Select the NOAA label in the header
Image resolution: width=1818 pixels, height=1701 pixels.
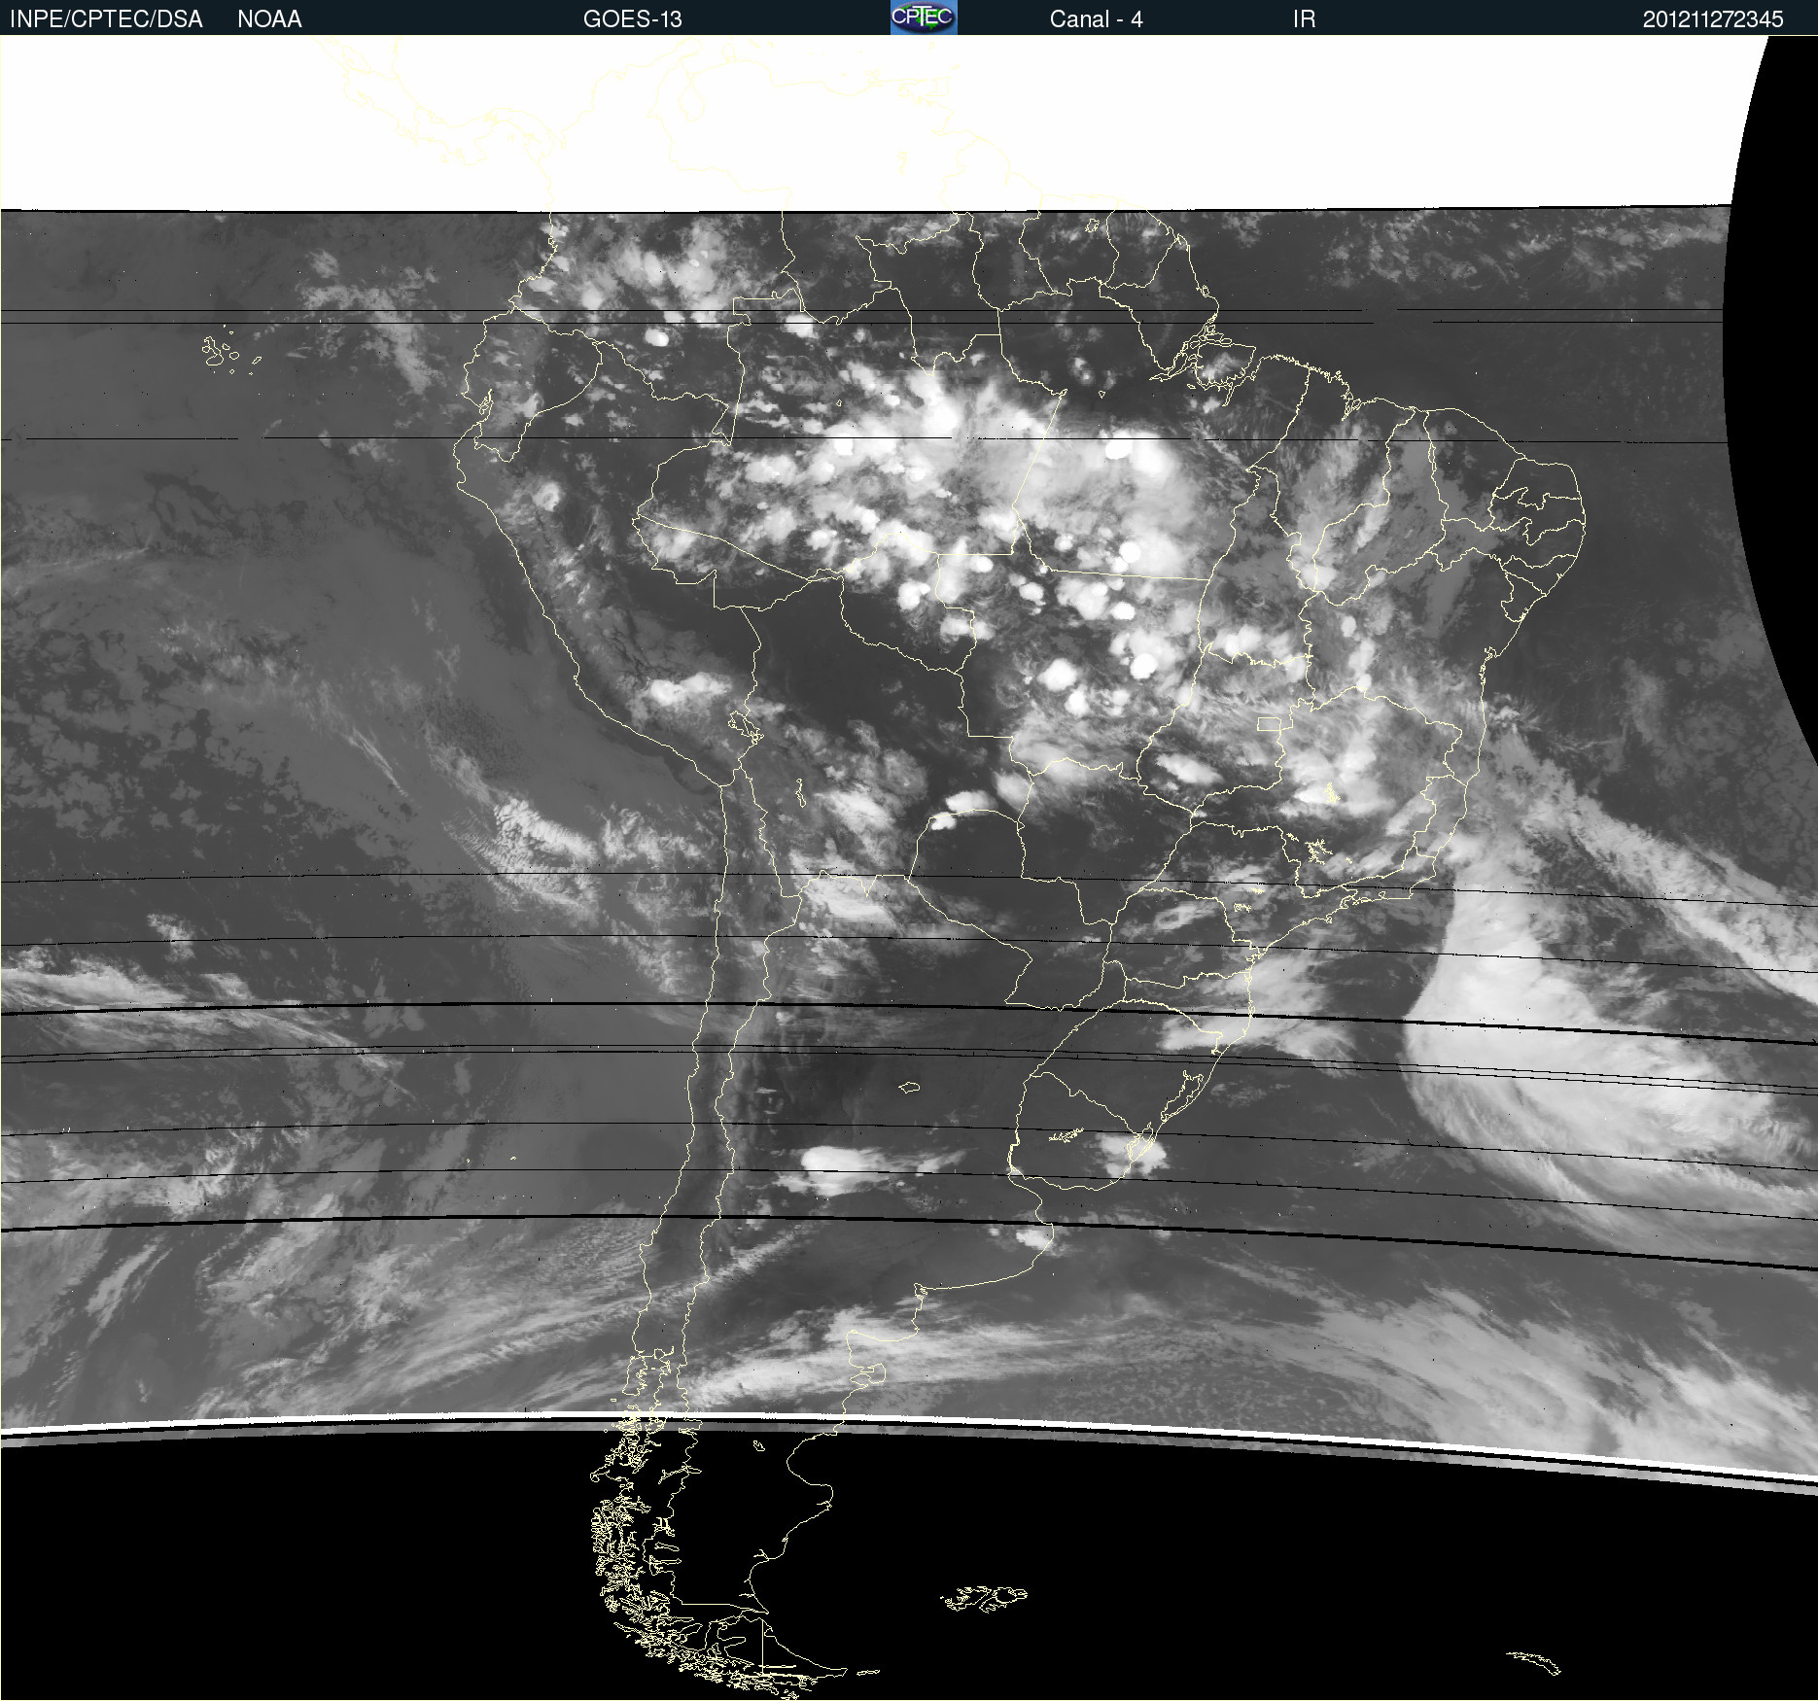(269, 18)
